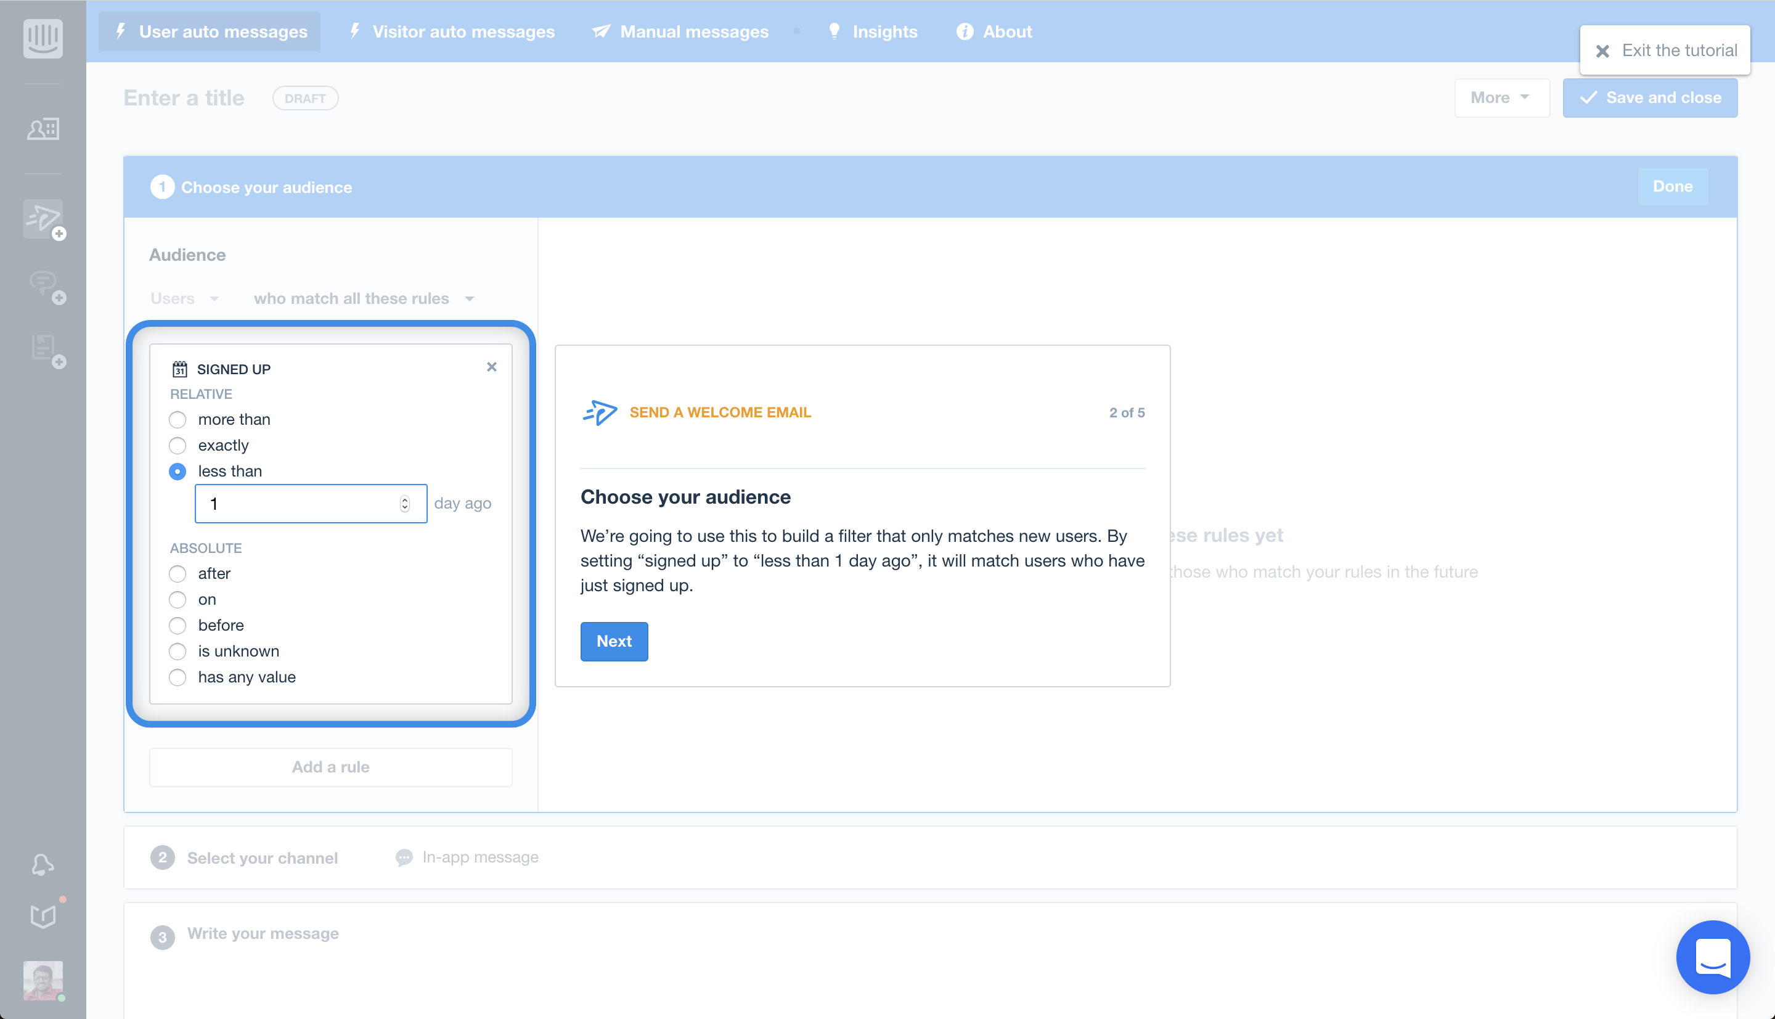Remove the SIGNED UP rule with X
Viewport: 1775px width, 1019px height.
pyautogui.click(x=492, y=367)
